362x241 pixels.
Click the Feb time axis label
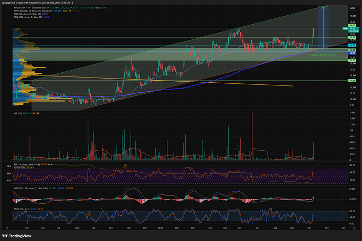click(x=177, y=228)
